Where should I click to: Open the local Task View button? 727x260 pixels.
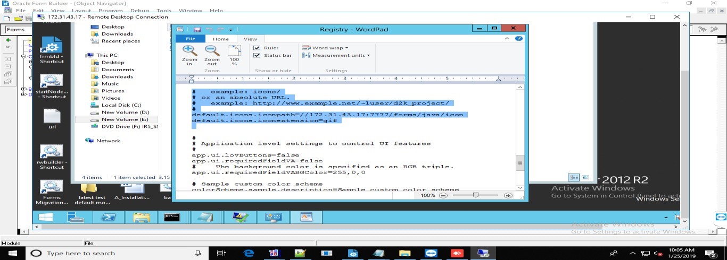coord(222,253)
